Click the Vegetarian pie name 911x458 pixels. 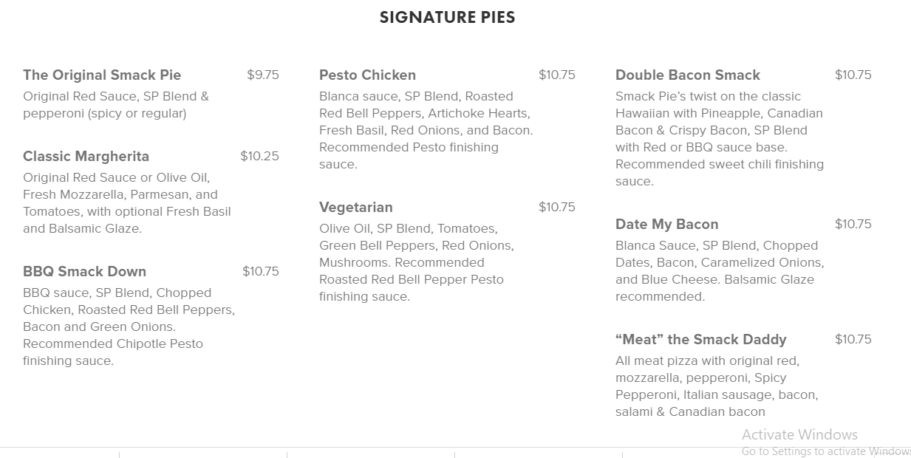355,207
